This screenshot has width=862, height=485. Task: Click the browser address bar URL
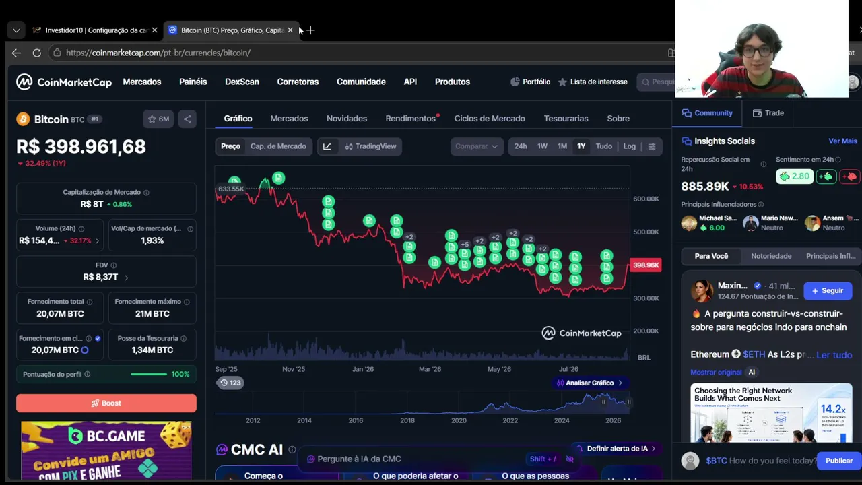[x=158, y=53]
